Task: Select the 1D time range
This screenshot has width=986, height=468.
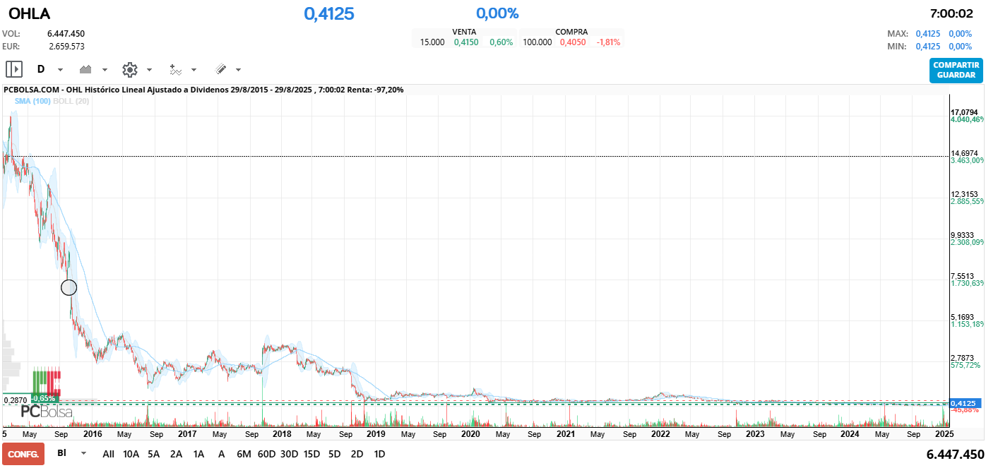Action: click(379, 454)
